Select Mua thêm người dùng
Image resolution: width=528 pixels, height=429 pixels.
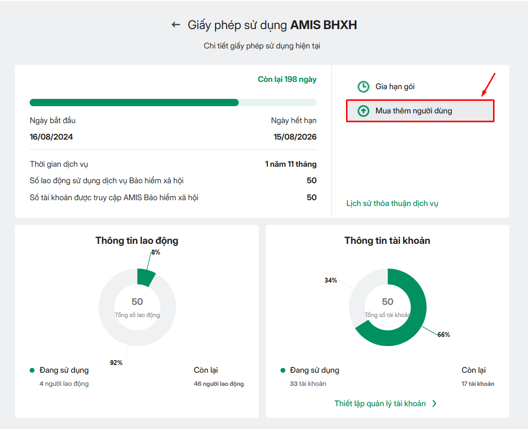point(413,111)
